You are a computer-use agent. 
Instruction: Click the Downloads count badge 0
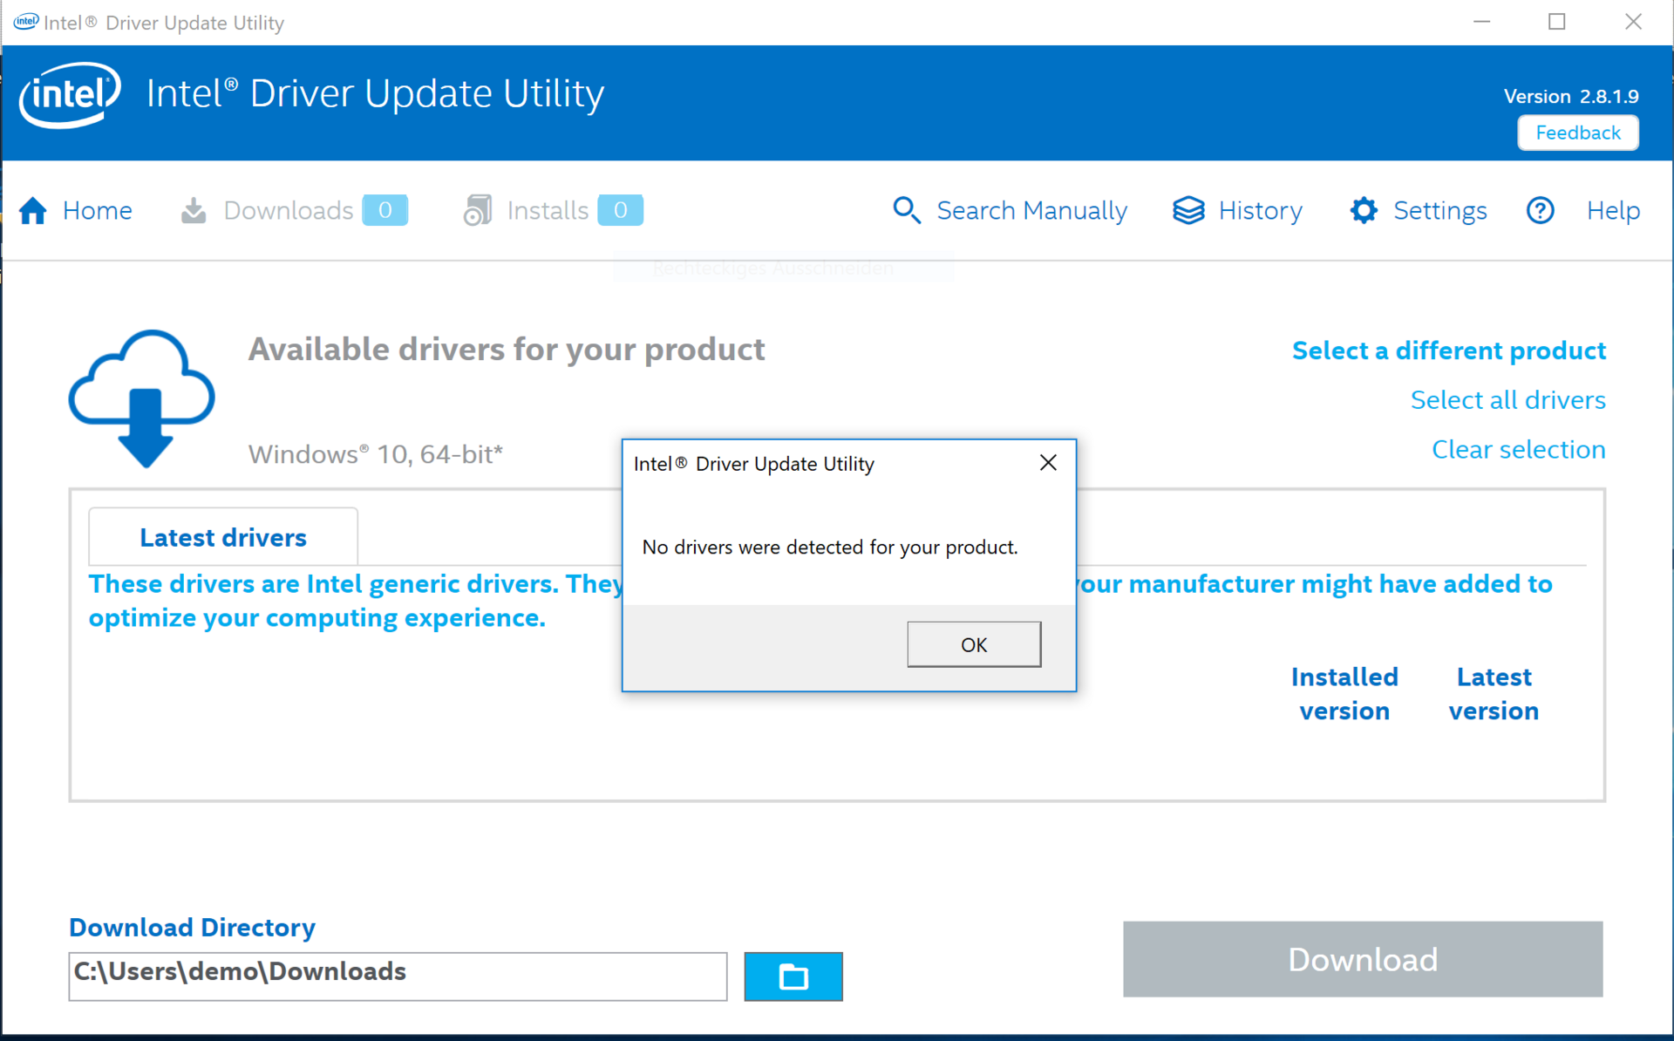(384, 210)
